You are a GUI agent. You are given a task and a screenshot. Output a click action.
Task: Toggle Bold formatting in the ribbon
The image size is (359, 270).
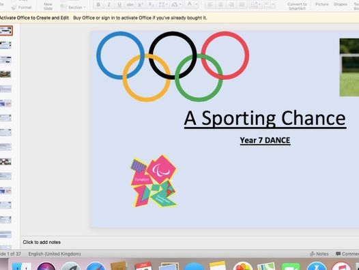tap(98, 5)
